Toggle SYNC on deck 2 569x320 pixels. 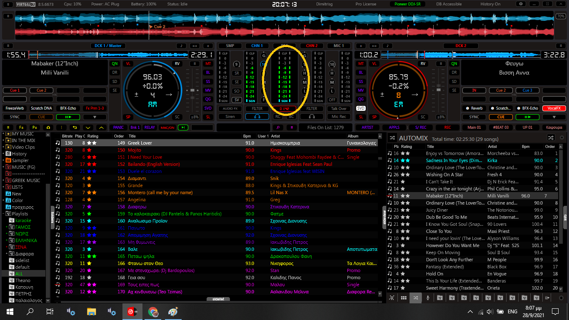pos(474,117)
